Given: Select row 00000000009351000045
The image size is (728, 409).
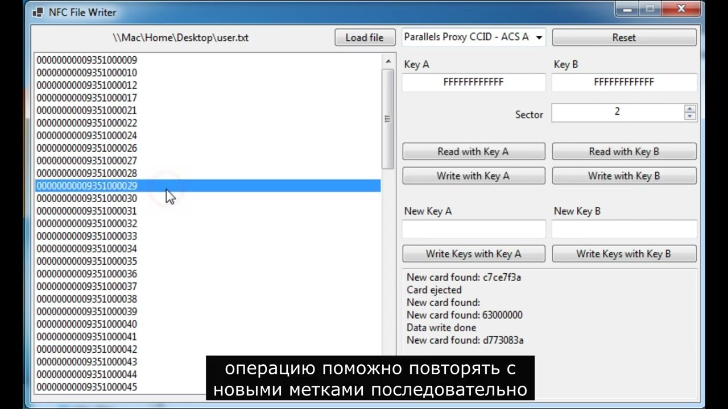Looking at the screenshot, I should 208,387.
